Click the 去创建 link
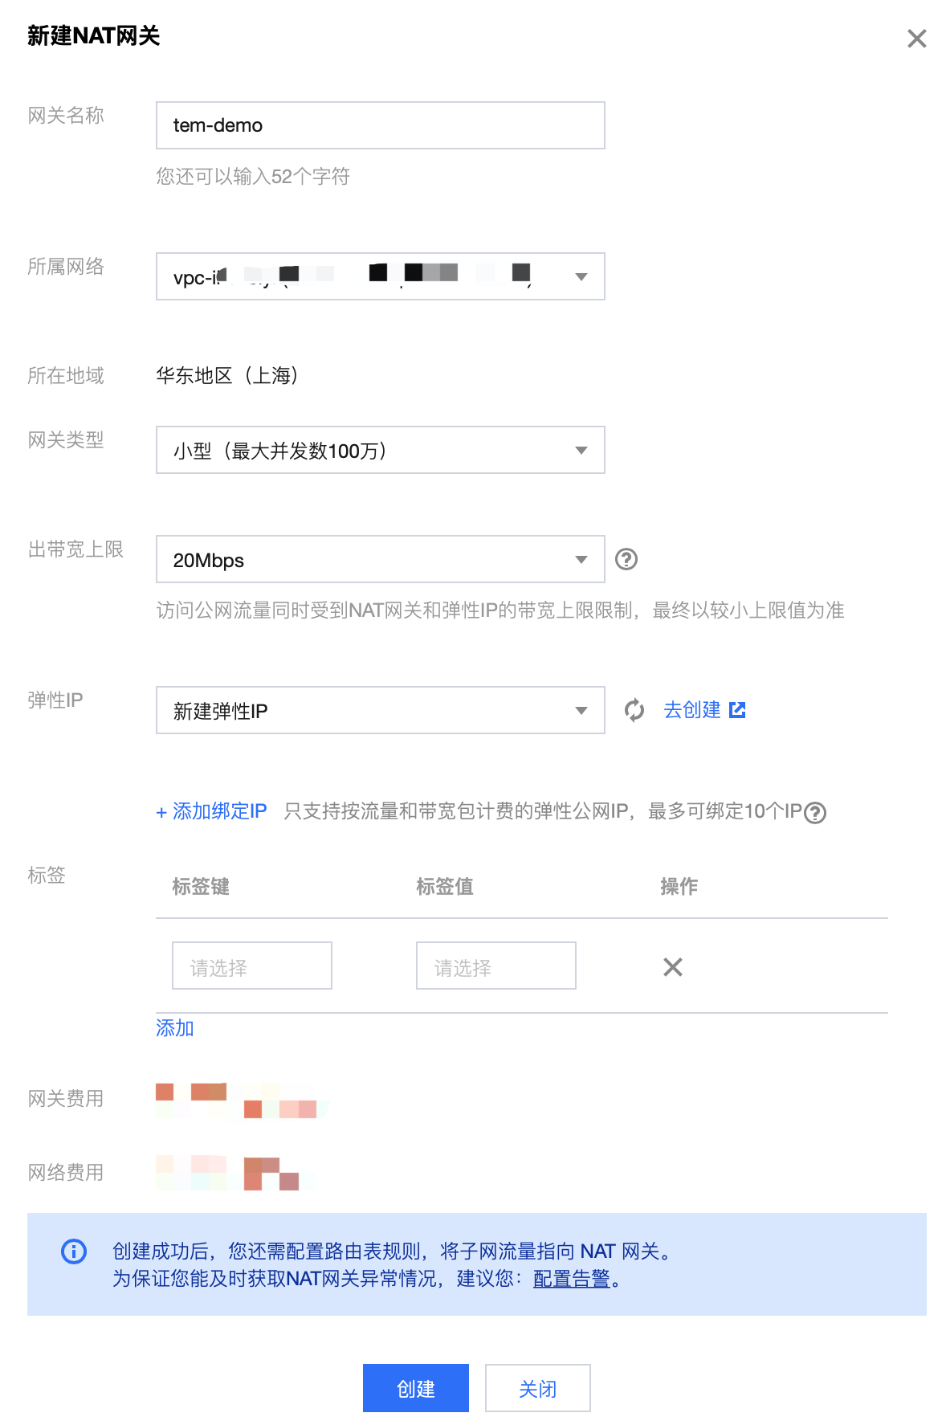The width and height of the screenshot is (946, 1425). (x=692, y=710)
